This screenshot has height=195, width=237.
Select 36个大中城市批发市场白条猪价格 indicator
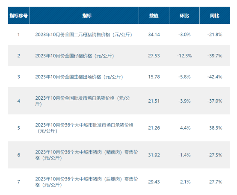point(84,128)
